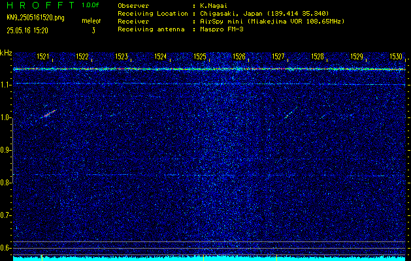
Task: Click the location value Chigasaki, Japan
Action: coord(231,13)
